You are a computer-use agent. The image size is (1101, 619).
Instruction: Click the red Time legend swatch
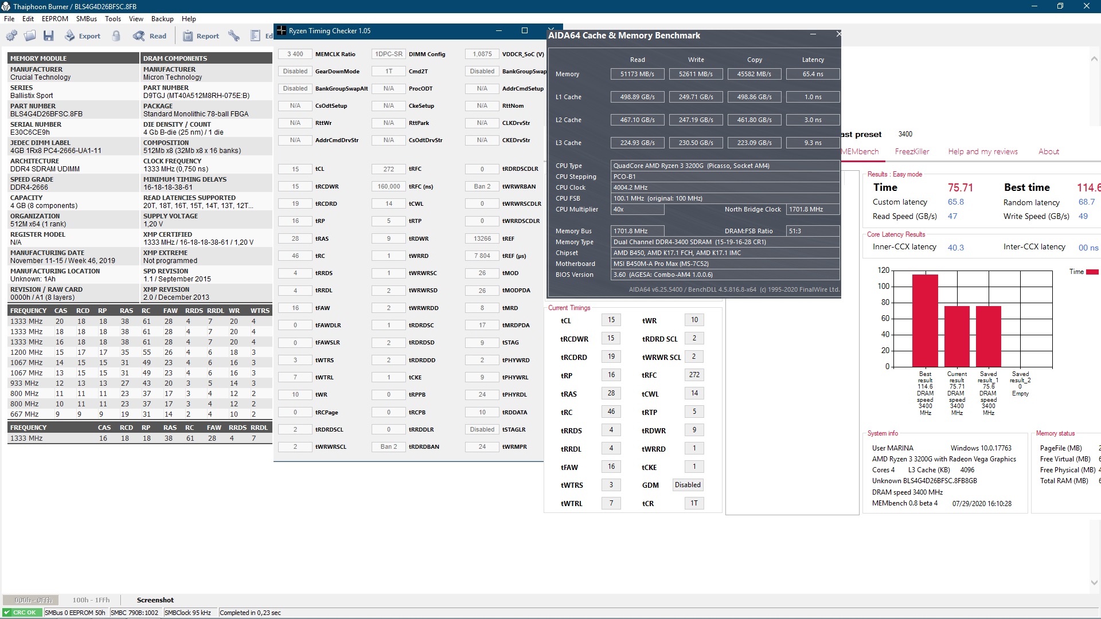coord(1092,272)
